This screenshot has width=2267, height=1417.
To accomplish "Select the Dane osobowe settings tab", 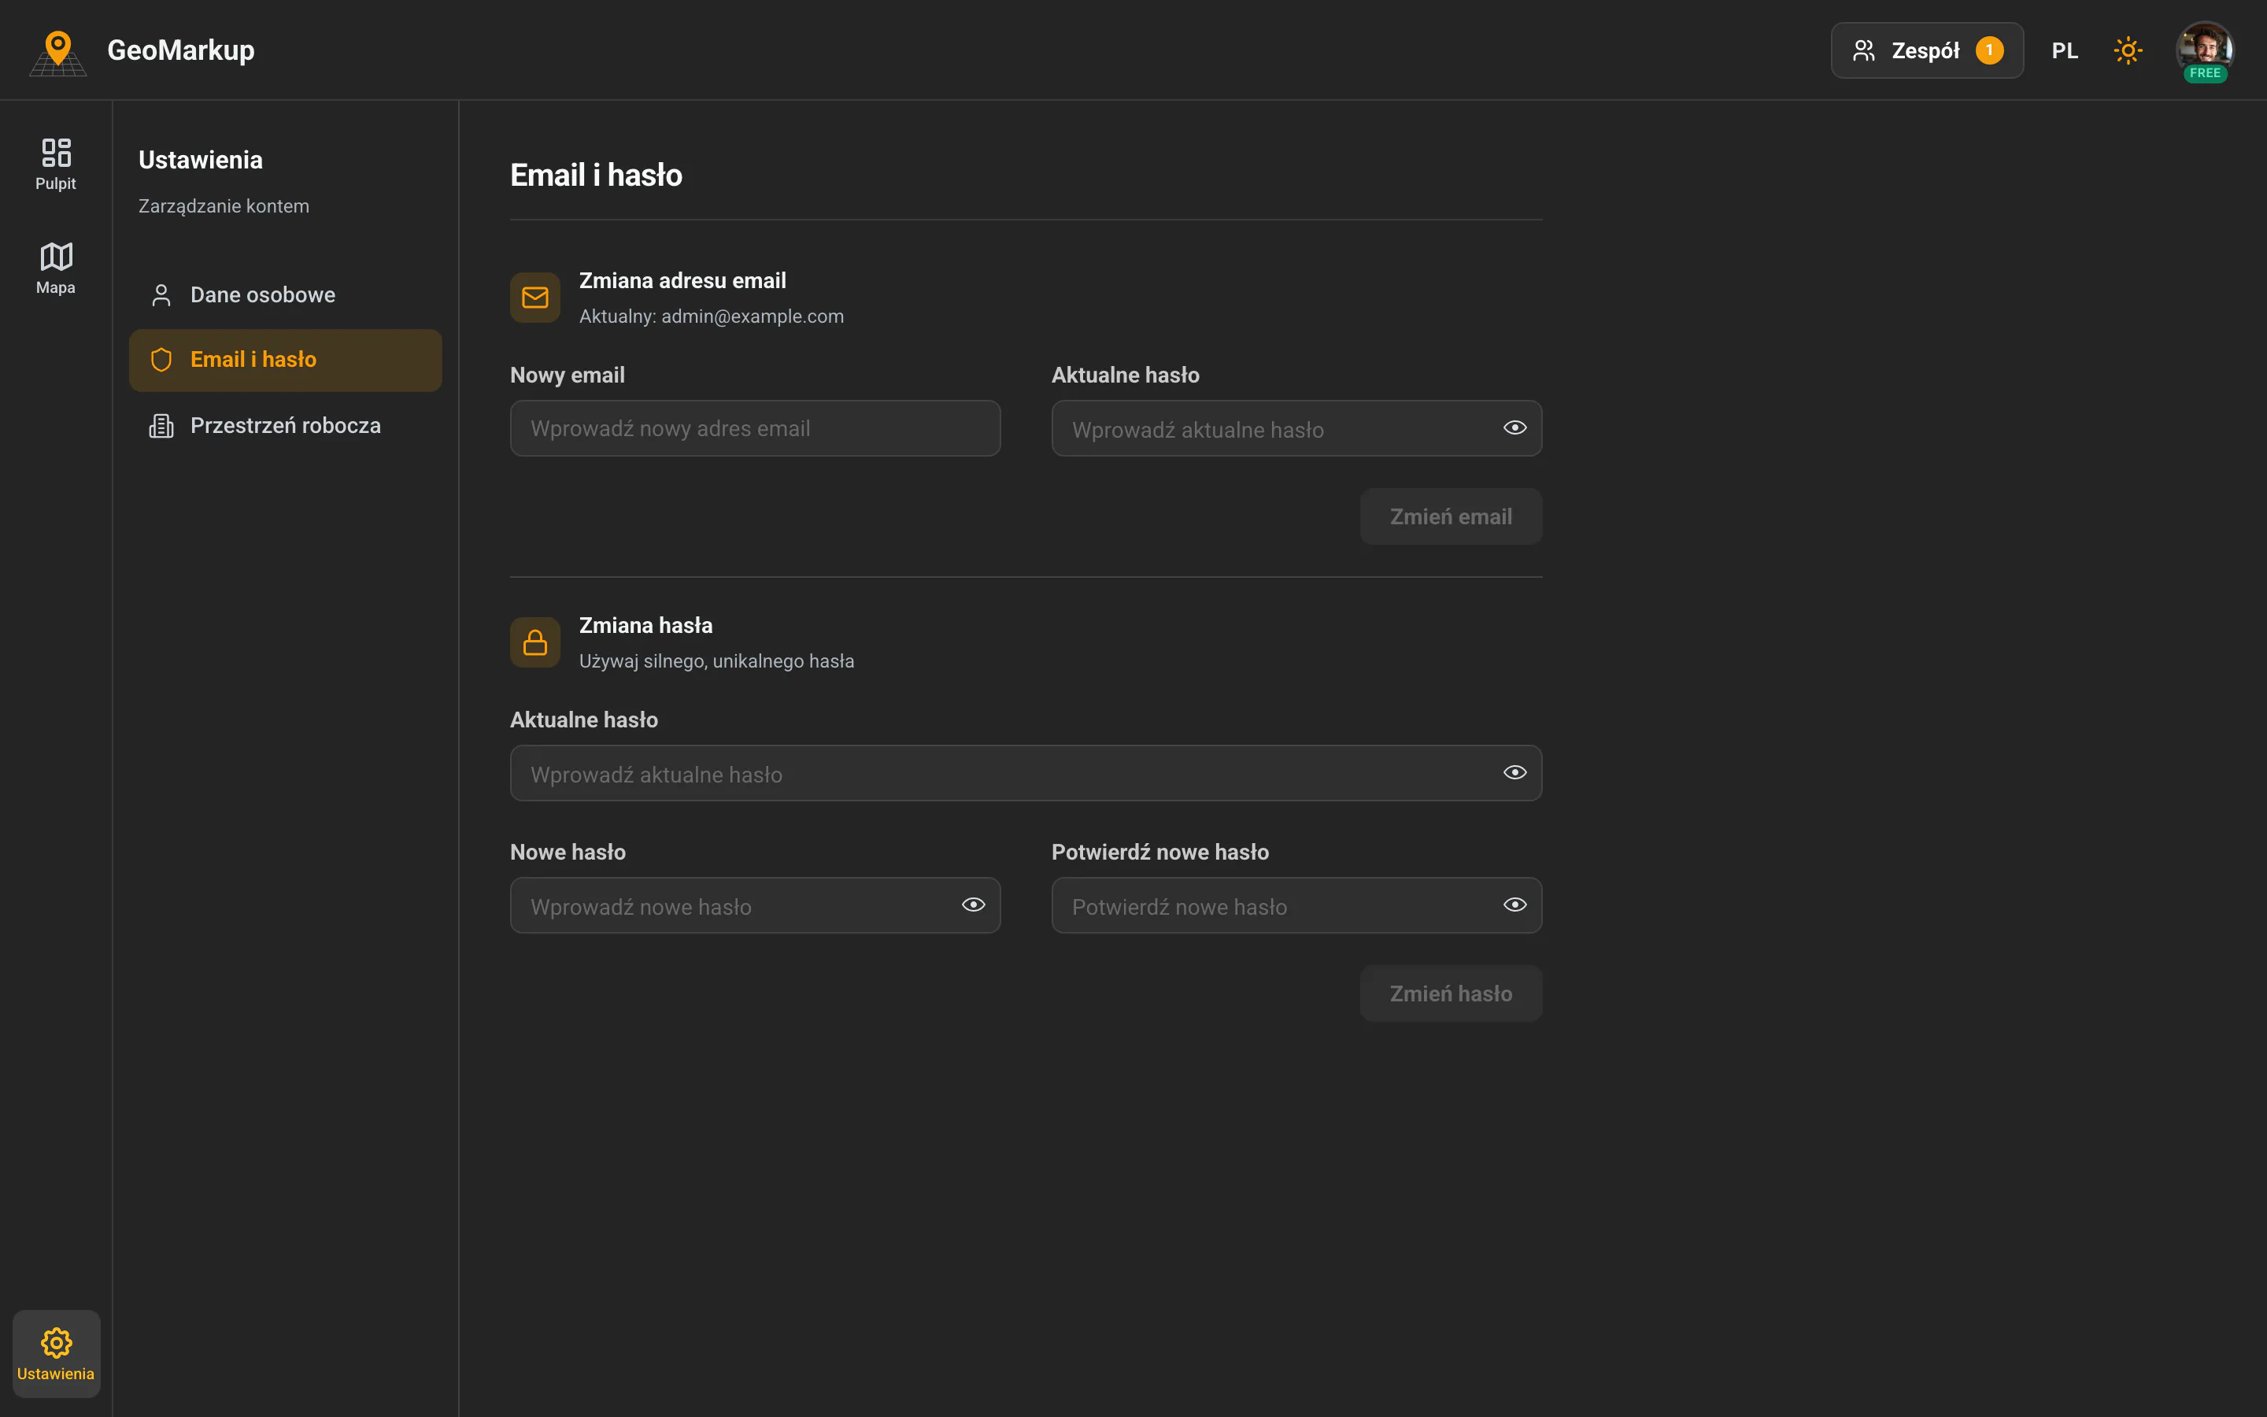I will coord(285,295).
